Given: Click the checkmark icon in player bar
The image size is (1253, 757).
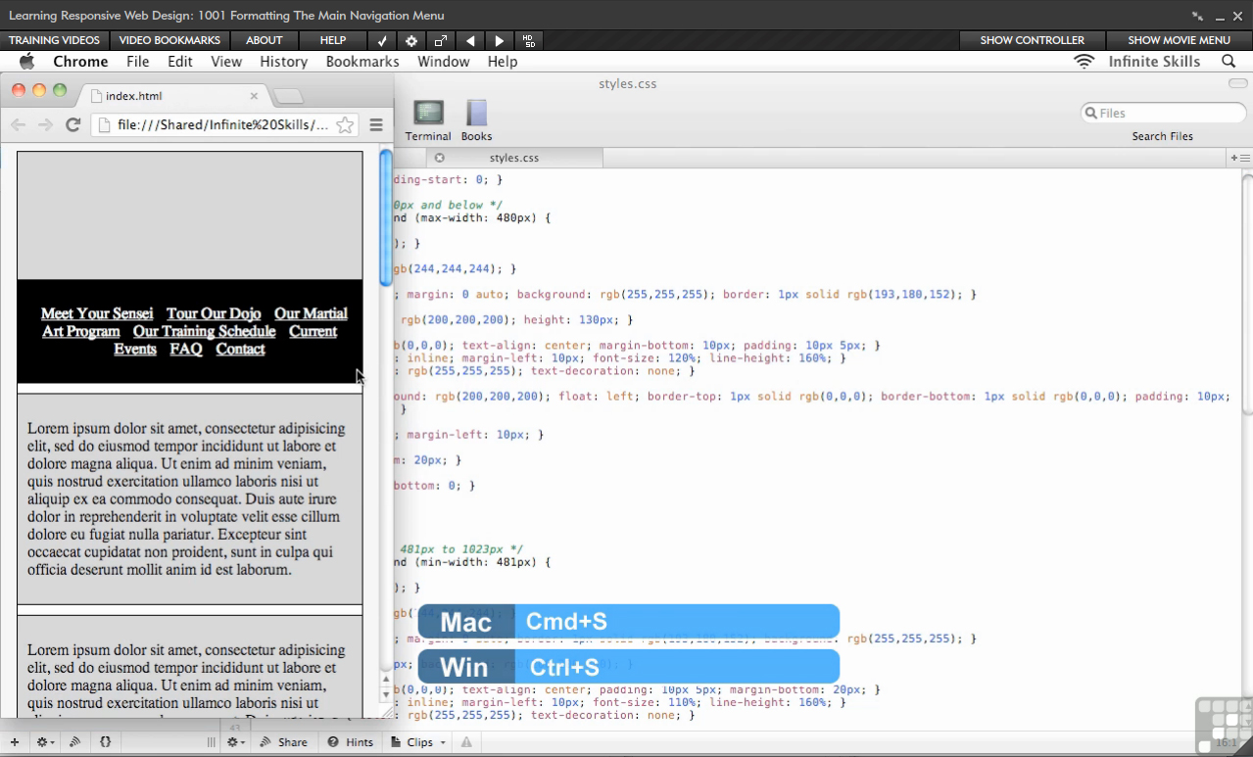Looking at the screenshot, I should tap(382, 40).
